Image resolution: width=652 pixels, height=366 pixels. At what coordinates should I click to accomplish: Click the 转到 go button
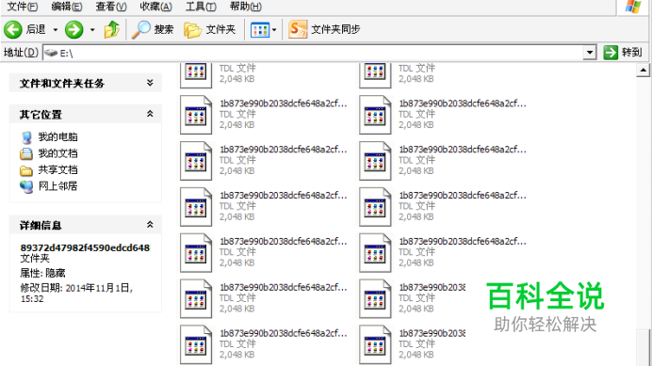coord(624,53)
